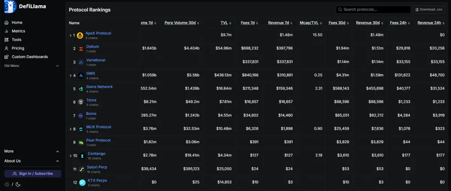Click the Boros protocol logo icon
This screenshot has width=451, height=191.
pos(81,116)
